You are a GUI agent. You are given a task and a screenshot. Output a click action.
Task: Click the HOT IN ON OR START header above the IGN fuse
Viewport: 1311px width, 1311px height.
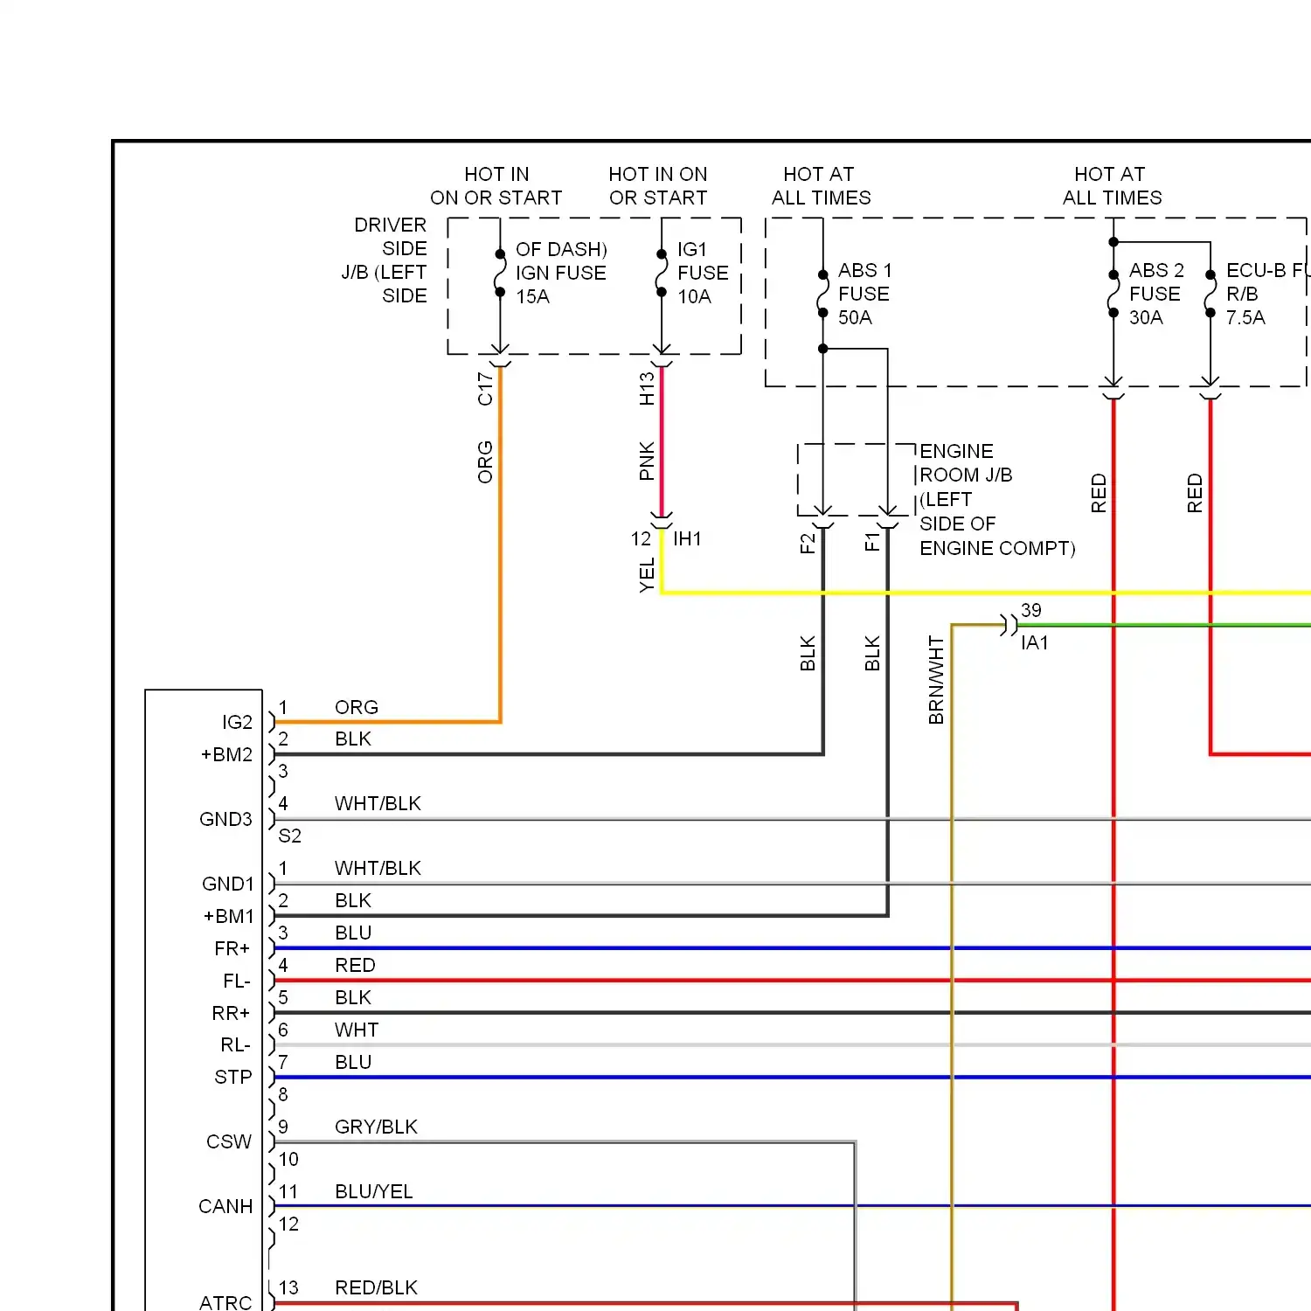point(496,186)
